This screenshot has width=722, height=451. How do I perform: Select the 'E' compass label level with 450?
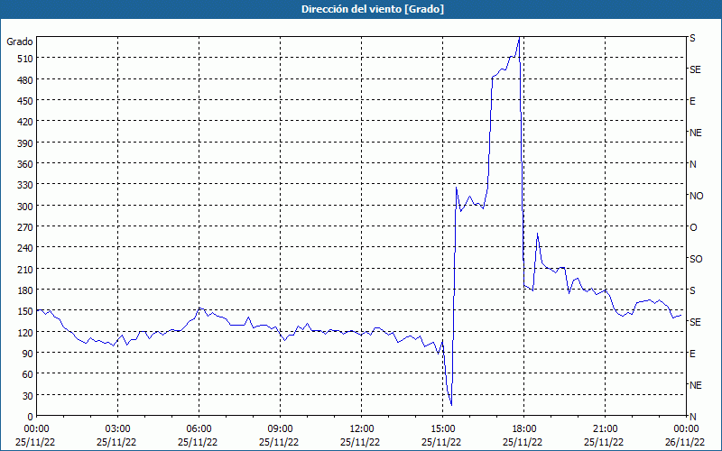pos(692,101)
